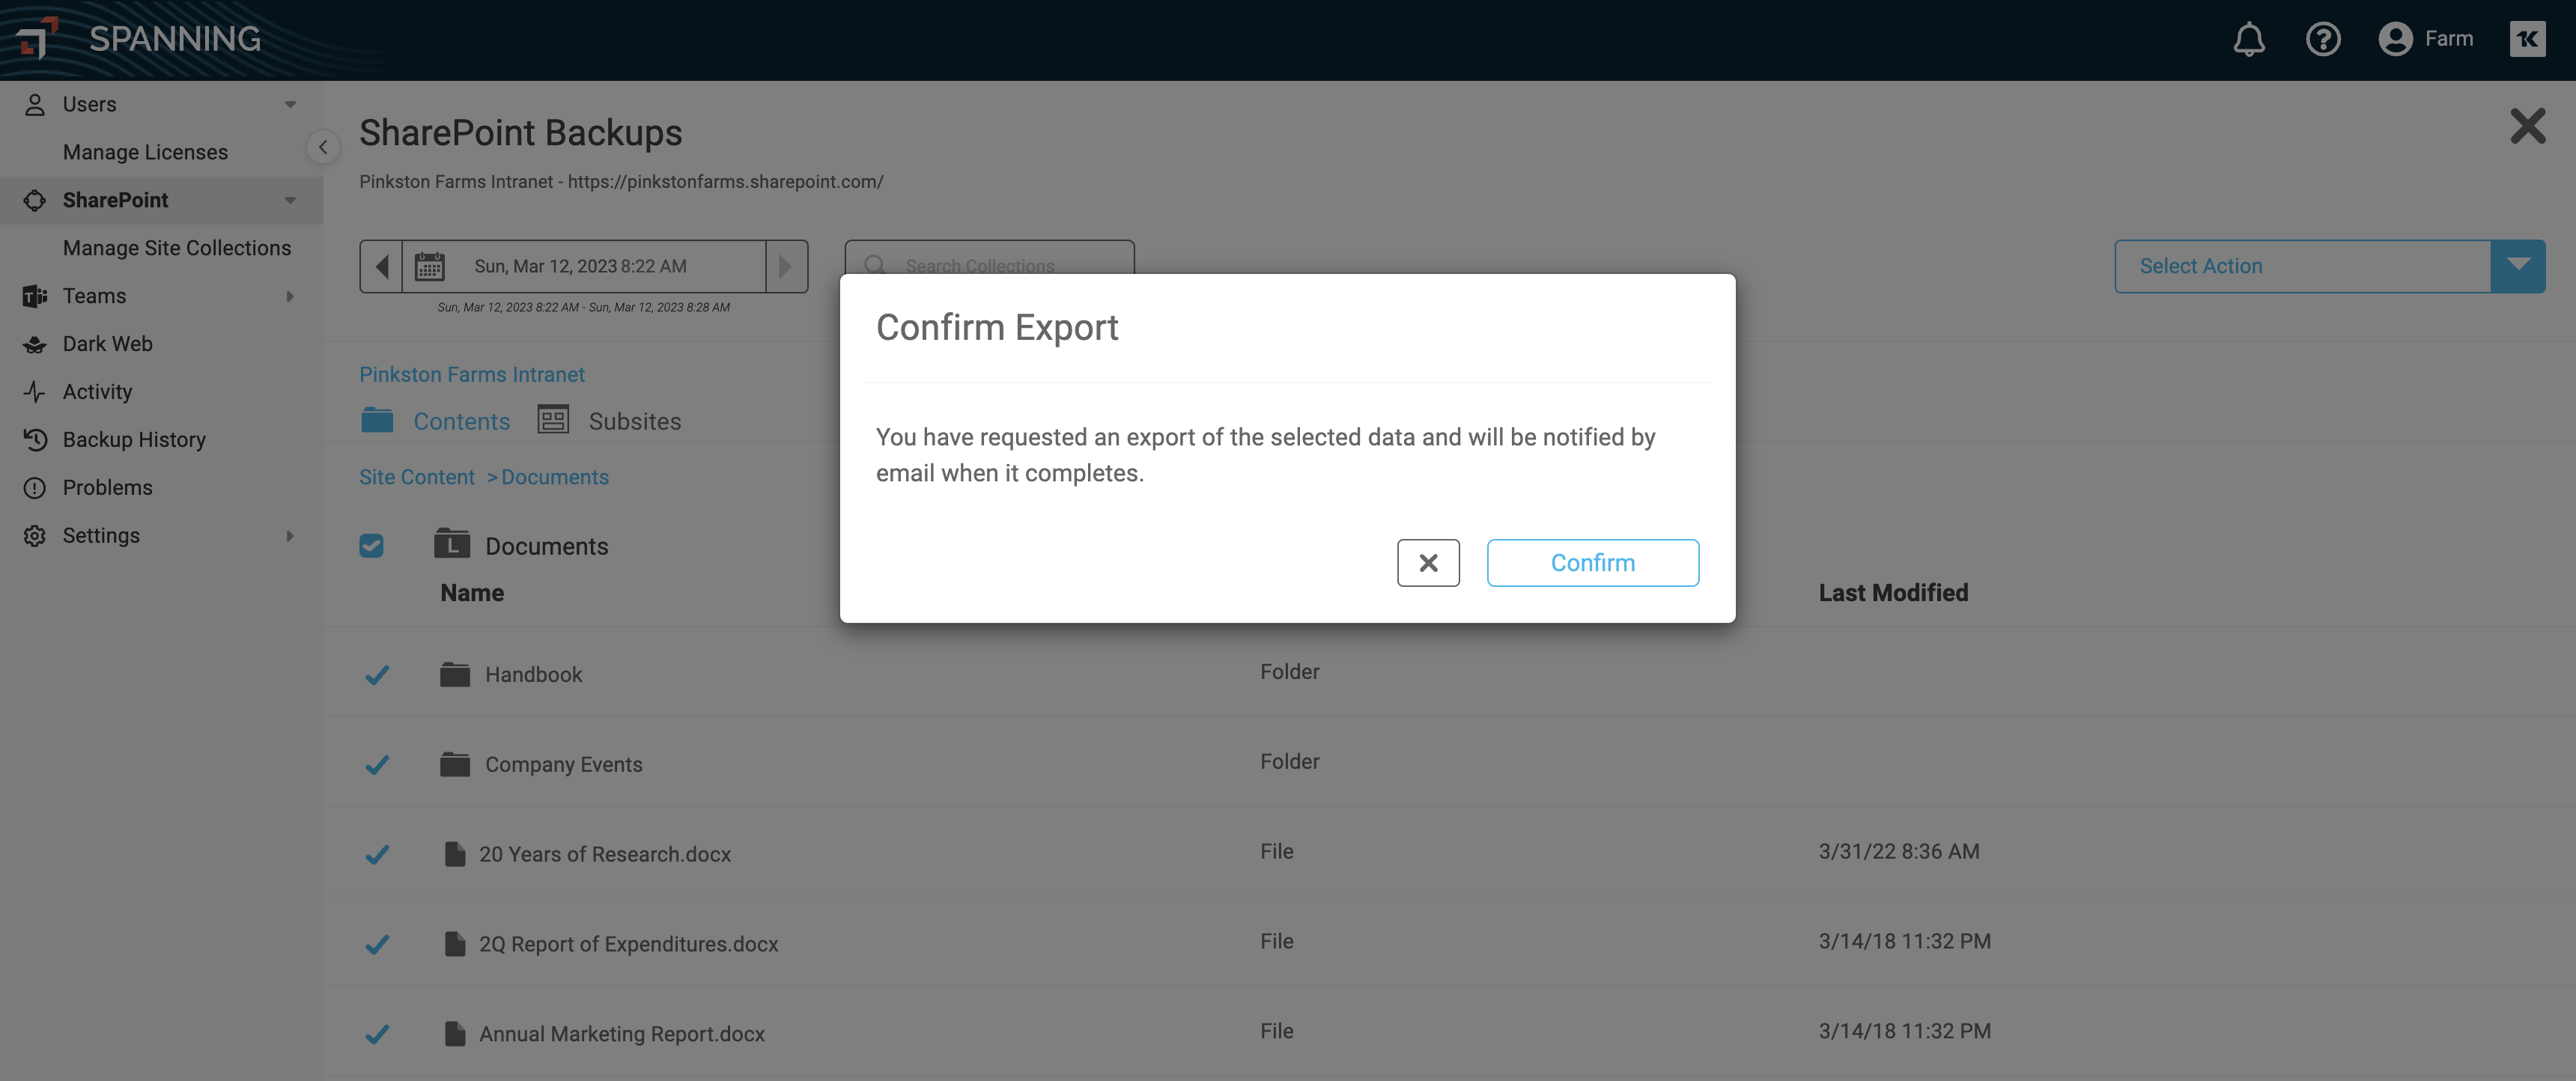This screenshot has height=1081, width=2576.
Task: Expand the Teams submenu arrow
Action: point(290,296)
